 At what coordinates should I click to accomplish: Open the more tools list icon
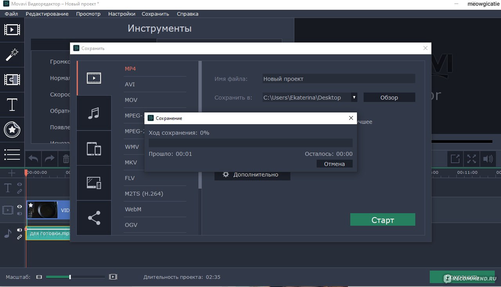click(x=12, y=154)
